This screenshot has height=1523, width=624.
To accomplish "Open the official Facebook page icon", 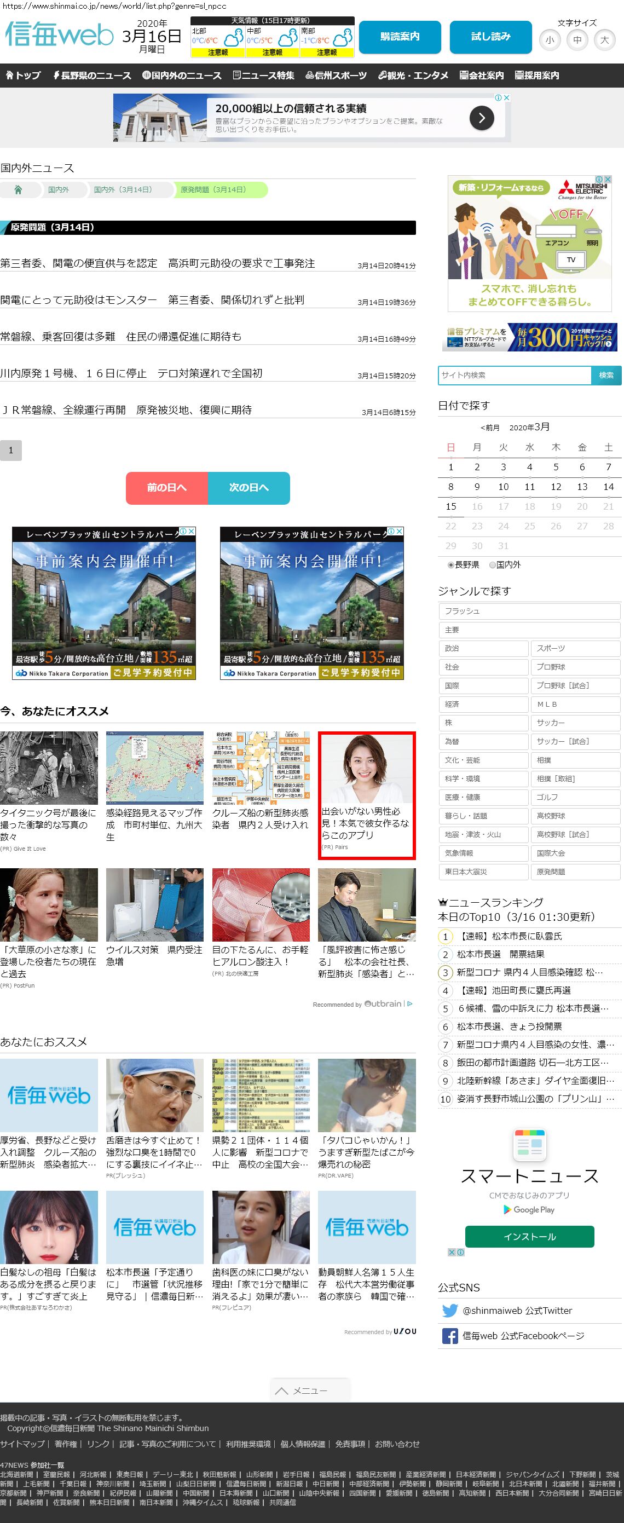I will [450, 1336].
